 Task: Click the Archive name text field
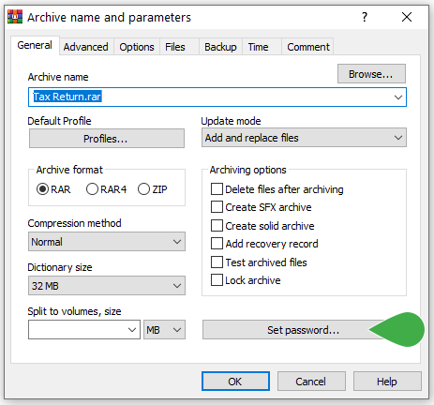(x=217, y=97)
